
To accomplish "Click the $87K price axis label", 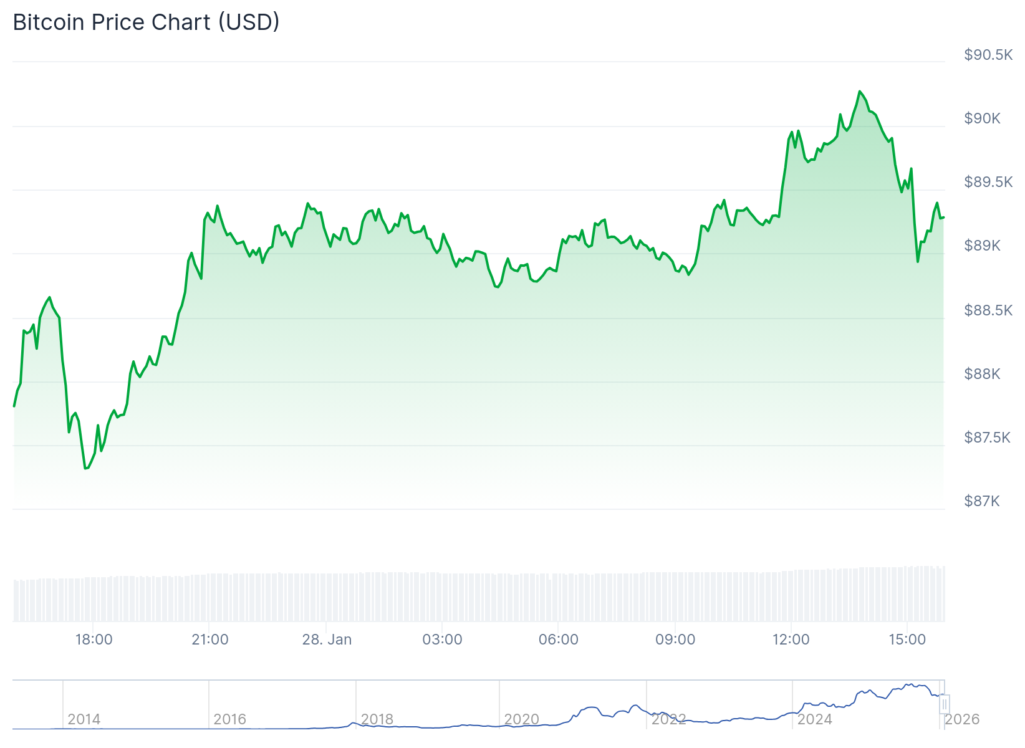I will [x=981, y=501].
